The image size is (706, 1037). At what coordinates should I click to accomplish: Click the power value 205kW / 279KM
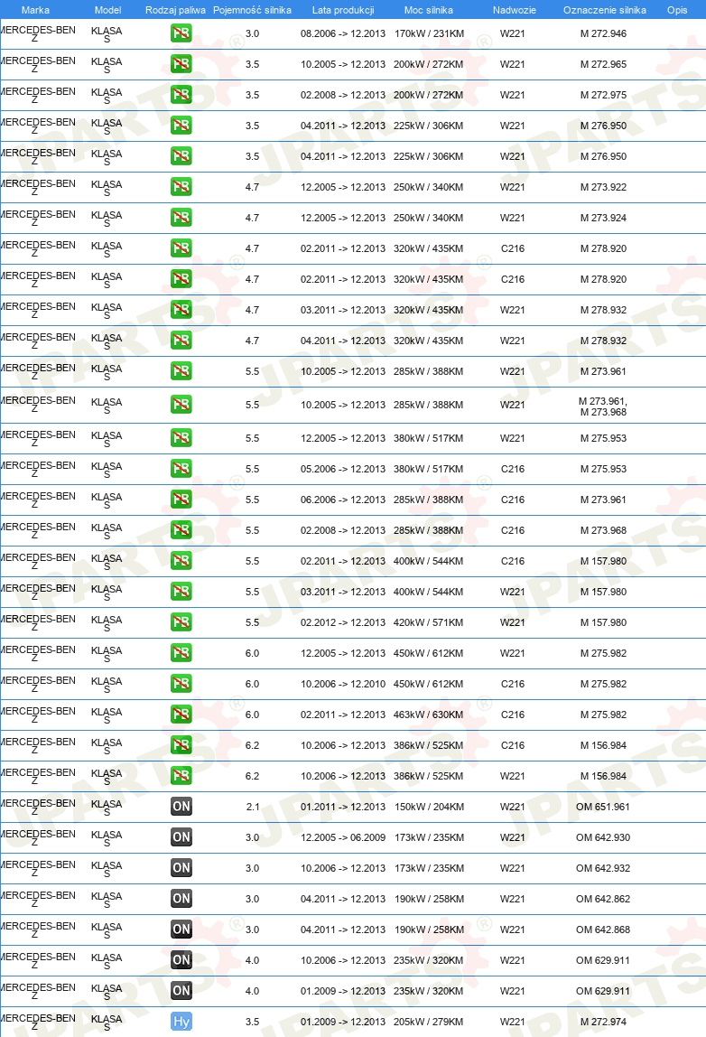(429, 1022)
